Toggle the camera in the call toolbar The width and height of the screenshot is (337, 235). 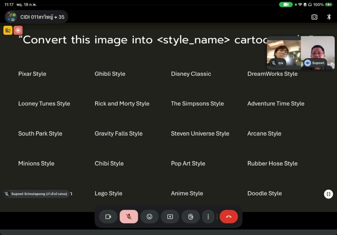108,216
